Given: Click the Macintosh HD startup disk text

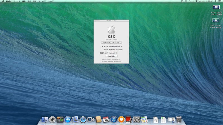Looking at the screenshot, I should (x=113, y=53).
